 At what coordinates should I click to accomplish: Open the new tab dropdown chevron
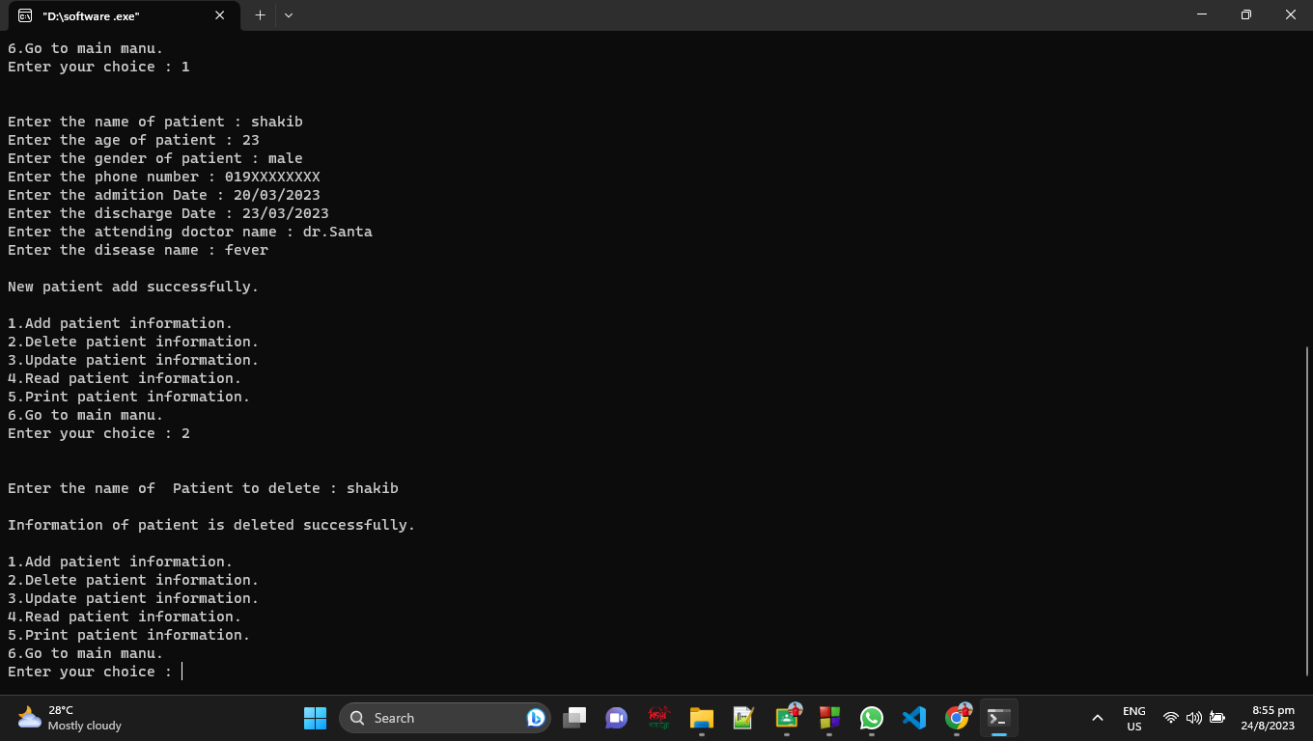[288, 14]
